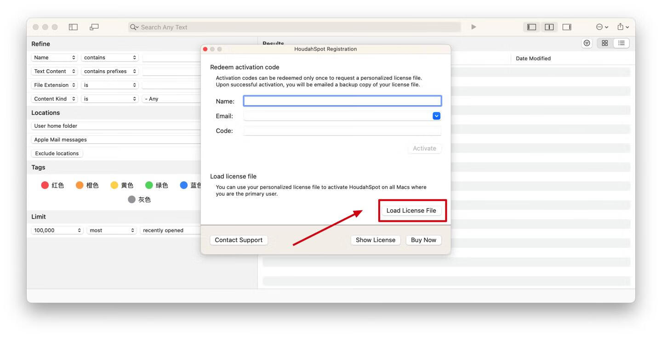Close the HoudahSpot Registration dialog
Image resolution: width=662 pixels, height=338 pixels.
tap(205, 49)
